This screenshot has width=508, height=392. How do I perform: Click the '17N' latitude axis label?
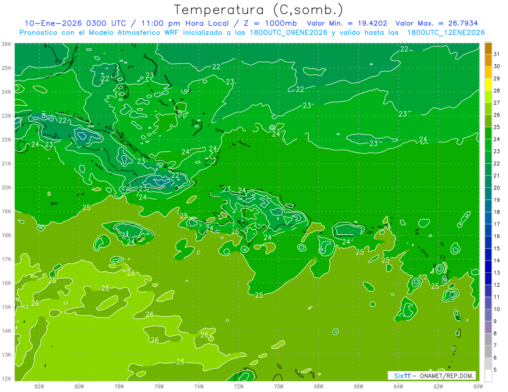pyautogui.click(x=7, y=259)
